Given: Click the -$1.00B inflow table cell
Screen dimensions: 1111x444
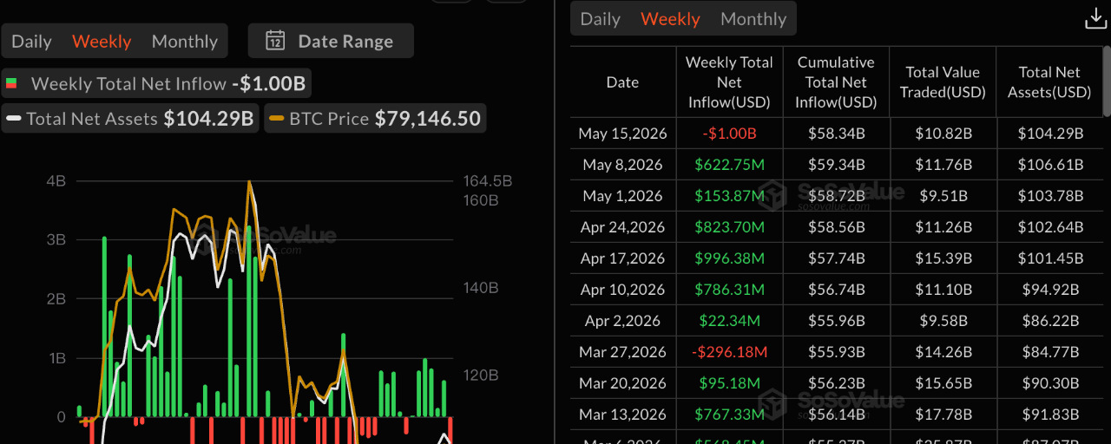Looking at the screenshot, I should point(729,134).
